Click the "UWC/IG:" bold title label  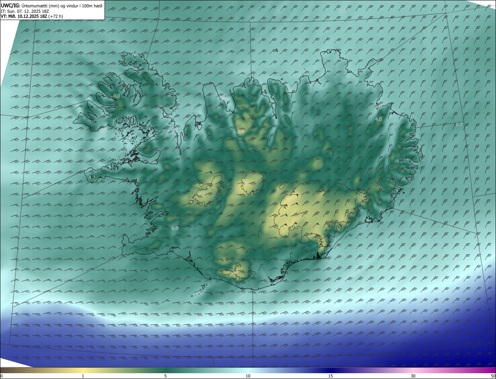click(x=10, y=5)
